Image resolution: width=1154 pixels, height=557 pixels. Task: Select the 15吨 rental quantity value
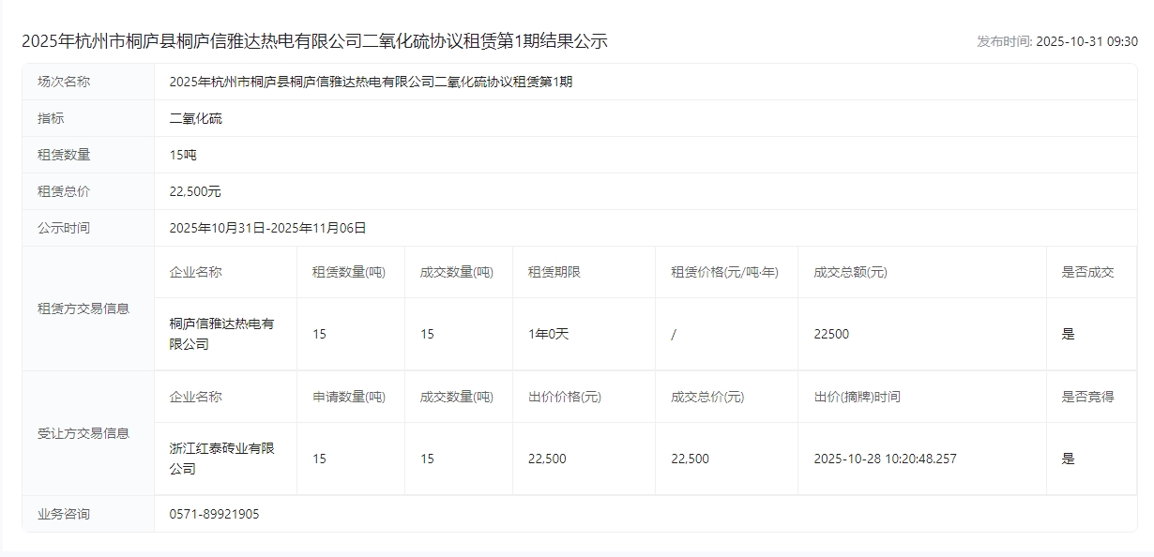[x=183, y=155]
